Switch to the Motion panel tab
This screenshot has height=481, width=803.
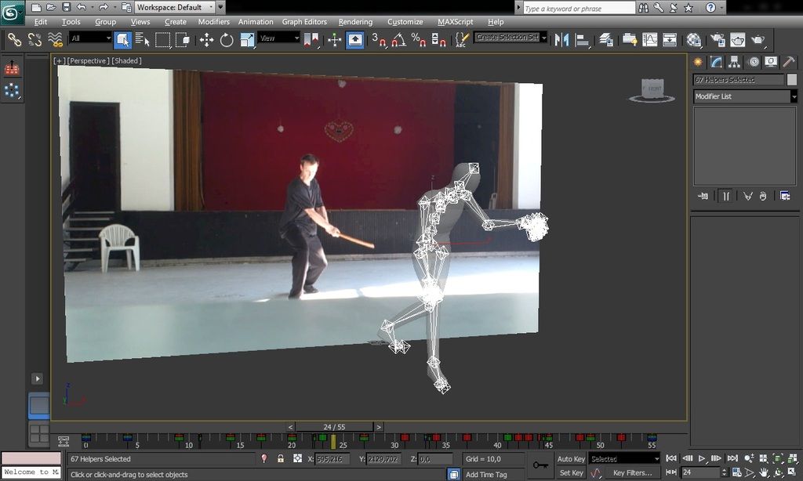753,62
